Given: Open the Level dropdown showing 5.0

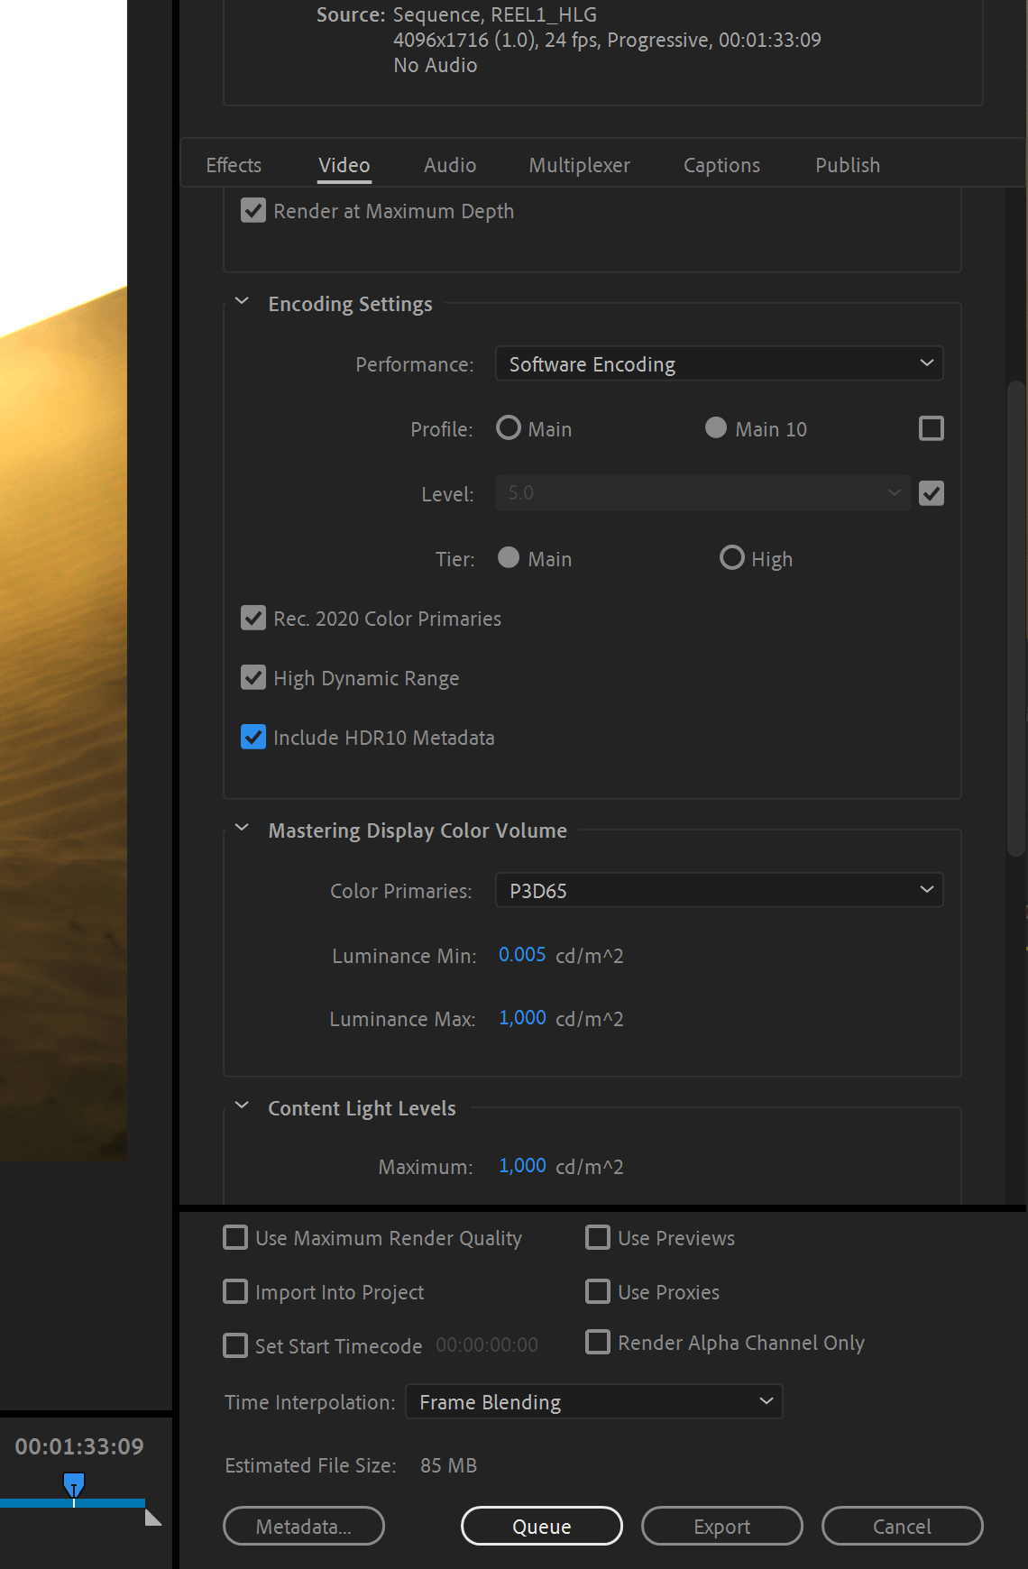Looking at the screenshot, I should [x=703, y=493].
